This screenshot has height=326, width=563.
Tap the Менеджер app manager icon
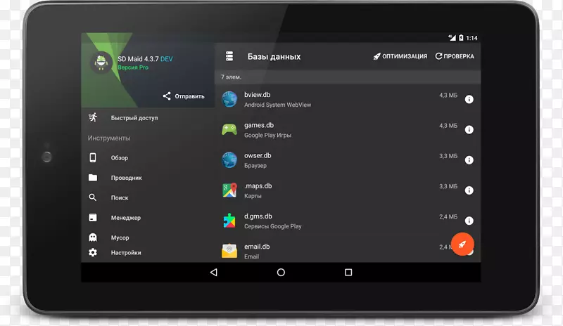coord(93,217)
